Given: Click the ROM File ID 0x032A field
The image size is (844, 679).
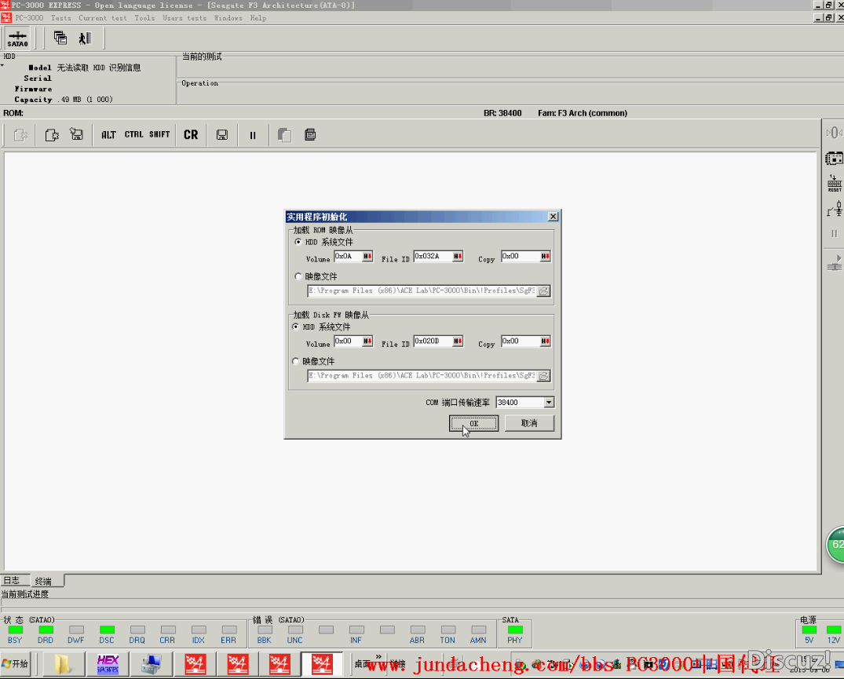Looking at the screenshot, I should click(431, 257).
